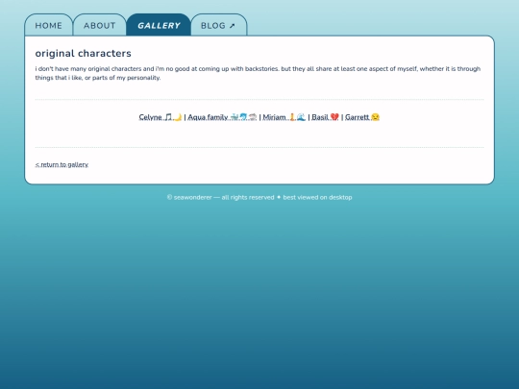Go to Basil character page

pyautogui.click(x=325, y=117)
